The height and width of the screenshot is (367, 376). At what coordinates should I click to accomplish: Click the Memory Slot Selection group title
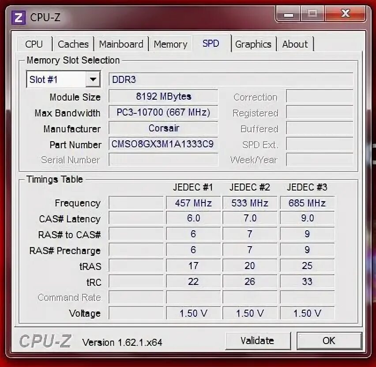[73, 60]
